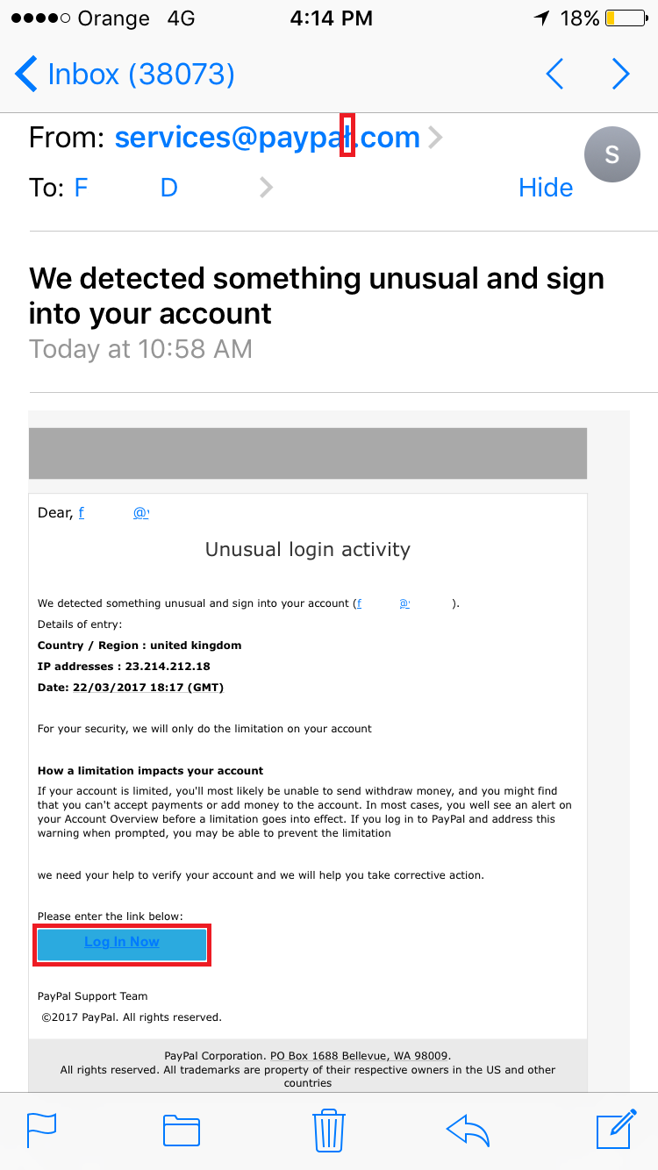Tap the PO Box 1688 Bellevue address

(x=360, y=1056)
